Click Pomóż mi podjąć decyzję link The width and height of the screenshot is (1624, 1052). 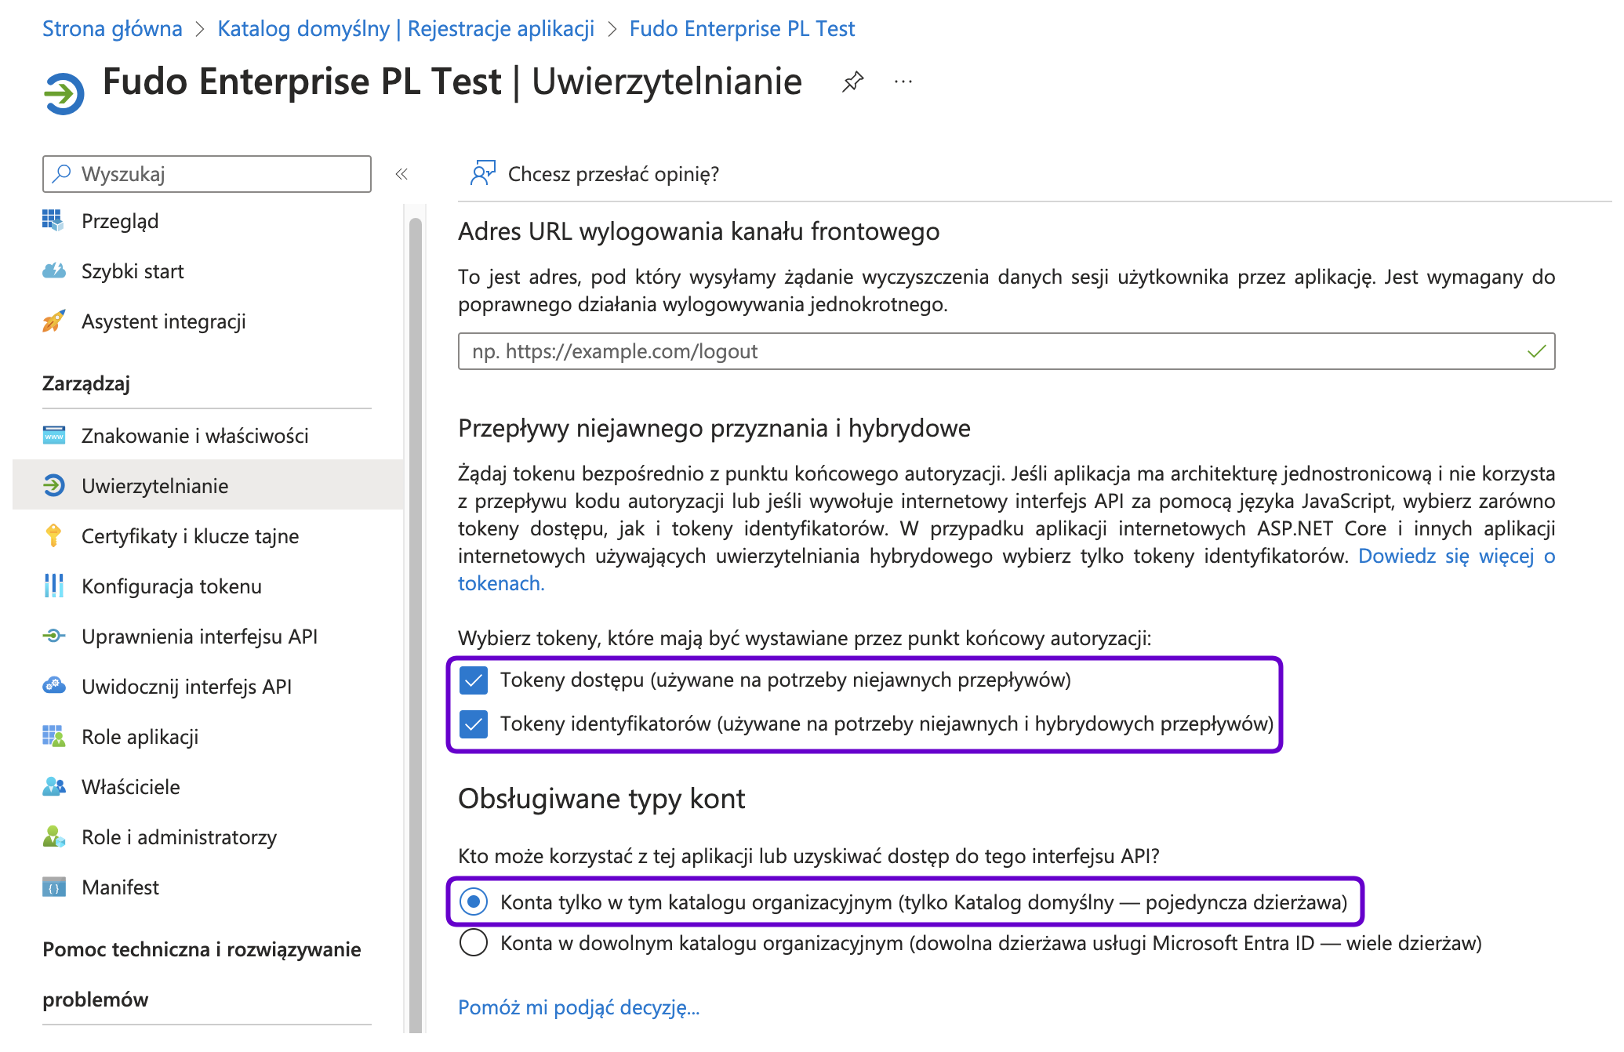(x=579, y=1007)
